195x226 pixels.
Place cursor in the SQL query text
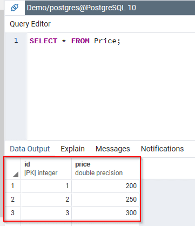click(75, 41)
